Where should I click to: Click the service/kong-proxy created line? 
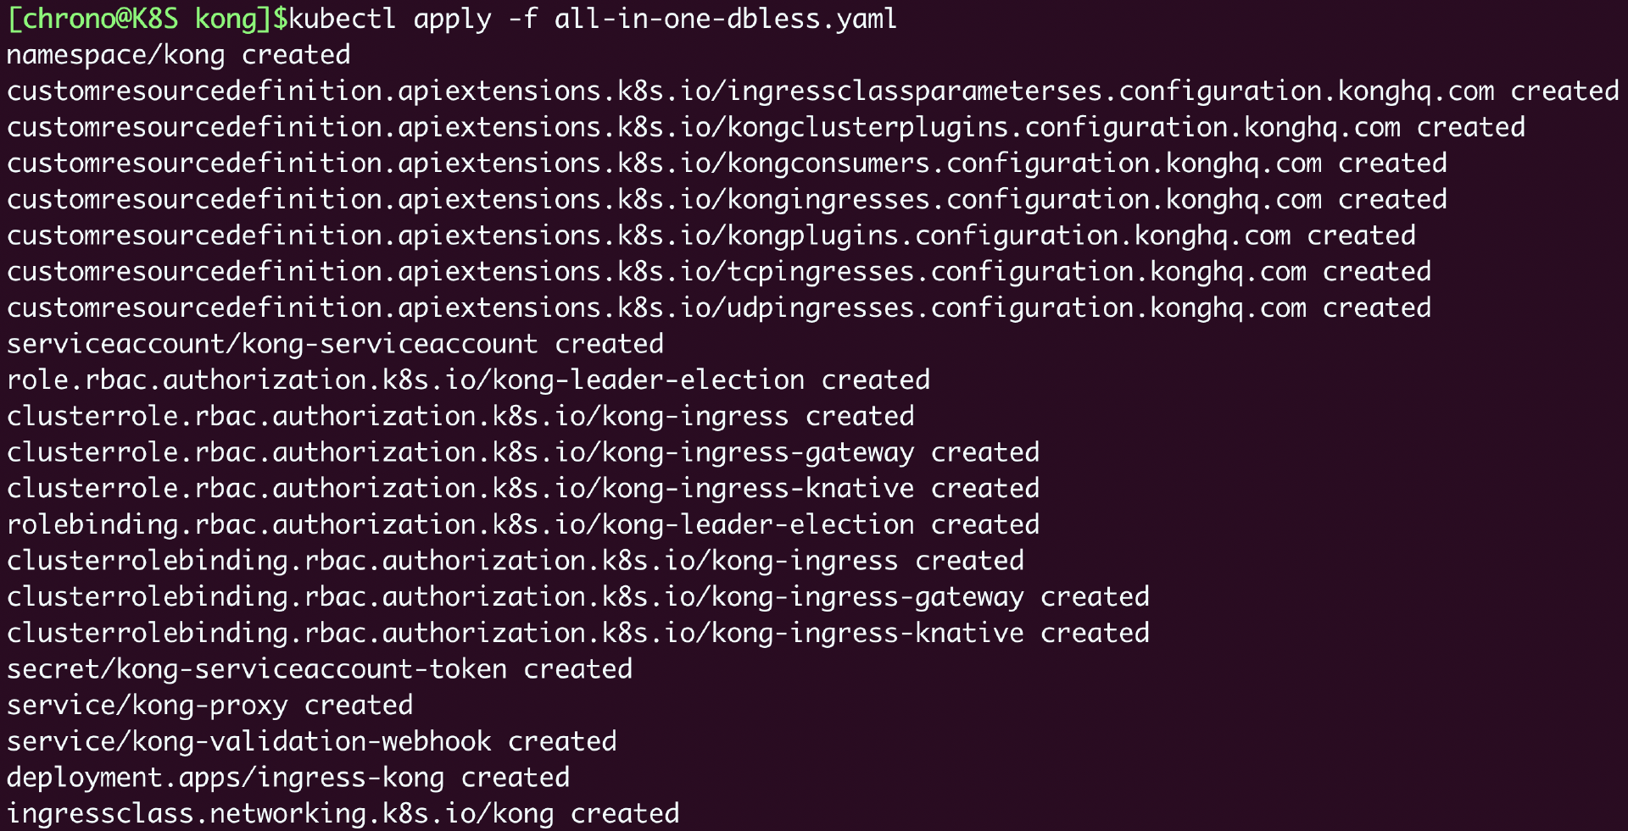pyautogui.click(x=209, y=706)
